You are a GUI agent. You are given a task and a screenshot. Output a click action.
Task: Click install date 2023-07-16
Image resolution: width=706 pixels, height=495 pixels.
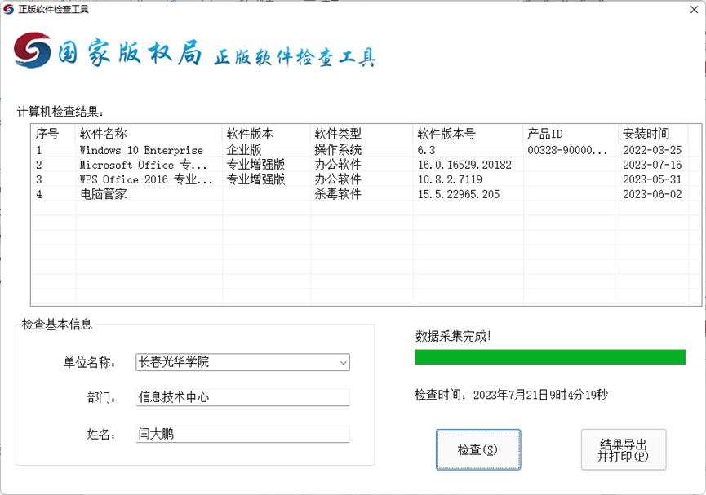pyautogui.click(x=652, y=166)
